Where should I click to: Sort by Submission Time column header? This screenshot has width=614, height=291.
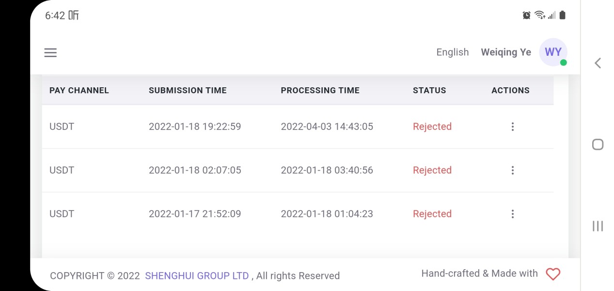(188, 90)
